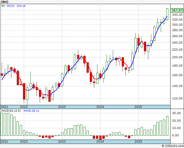This screenshot has width=184, height=148.
Task: Click the MACD(26,12,9) indicator label
Action: click(11, 111)
